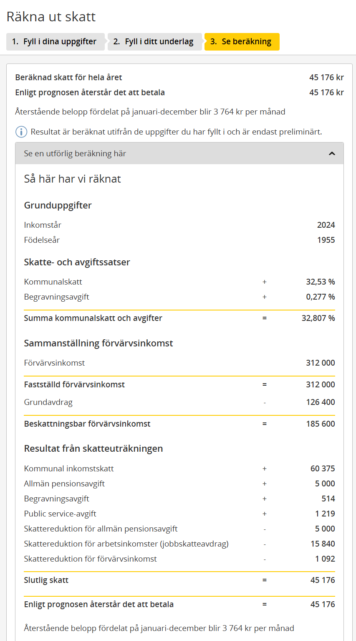The width and height of the screenshot is (356, 641).
Task: Collapse the detailed calculation using the chevron arrow
Action: [332, 153]
